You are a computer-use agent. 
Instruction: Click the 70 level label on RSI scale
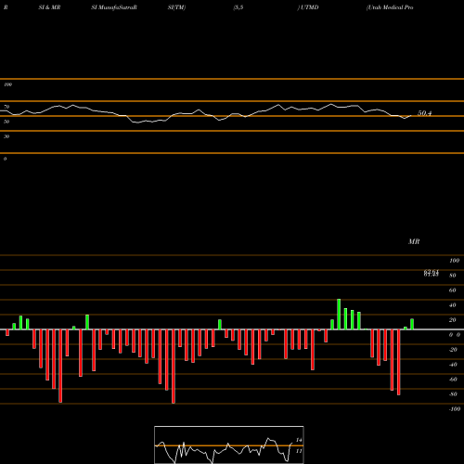6,107
